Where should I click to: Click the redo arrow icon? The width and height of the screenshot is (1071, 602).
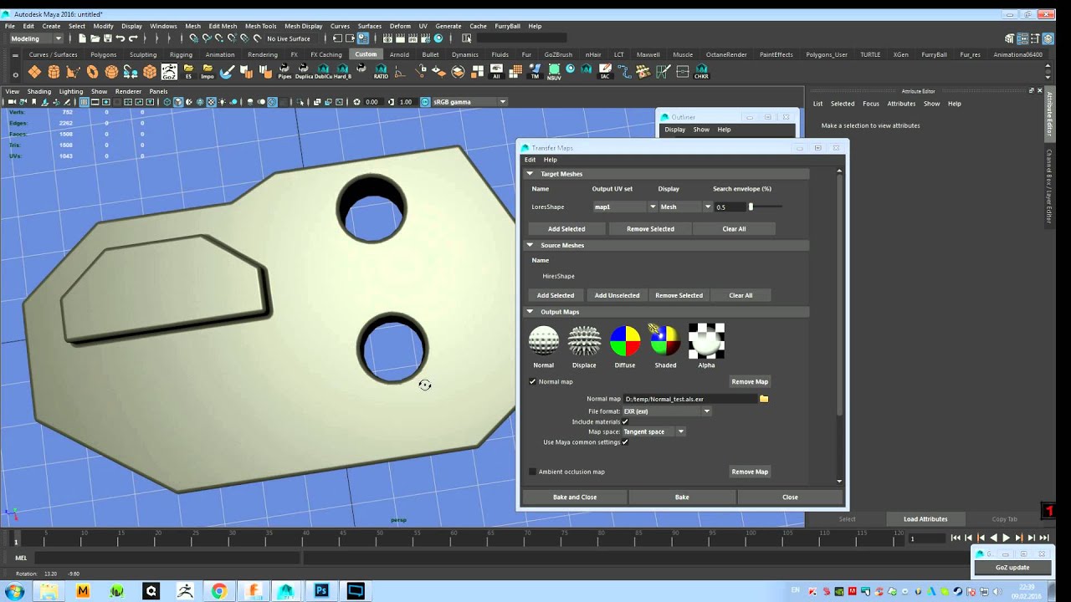pyautogui.click(x=133, y=38)
